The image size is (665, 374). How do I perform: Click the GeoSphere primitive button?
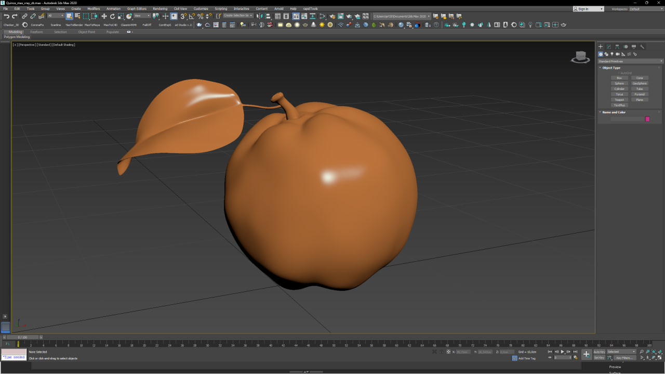coord(640,83)
